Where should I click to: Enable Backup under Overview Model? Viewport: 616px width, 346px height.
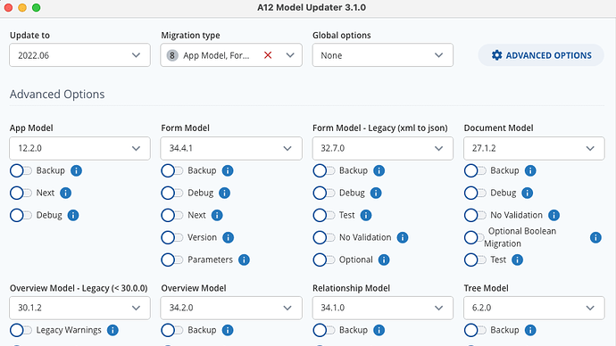(x=172, y=330)
